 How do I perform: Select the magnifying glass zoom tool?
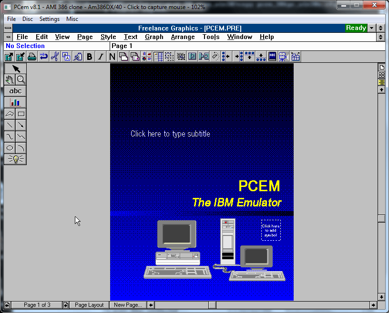pos(21,80)
